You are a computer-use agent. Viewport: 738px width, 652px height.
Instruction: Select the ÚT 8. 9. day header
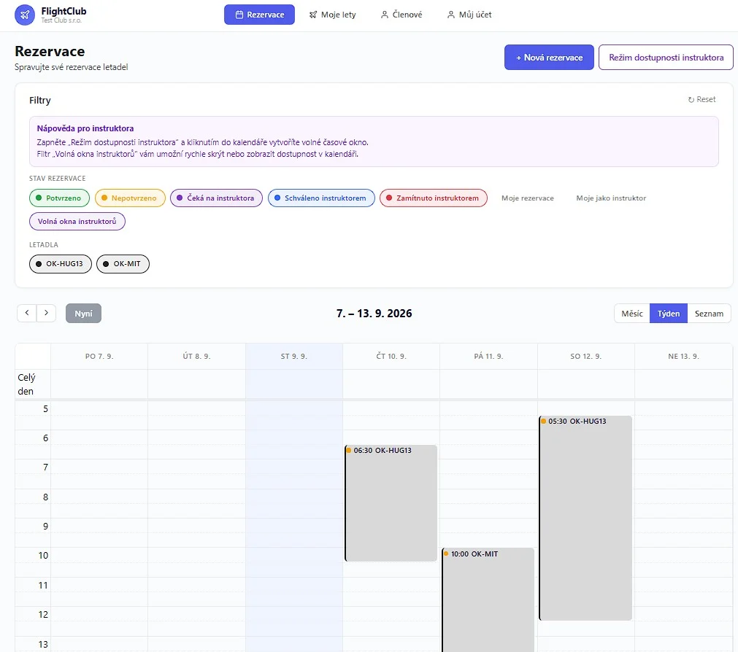coord(197,357)
